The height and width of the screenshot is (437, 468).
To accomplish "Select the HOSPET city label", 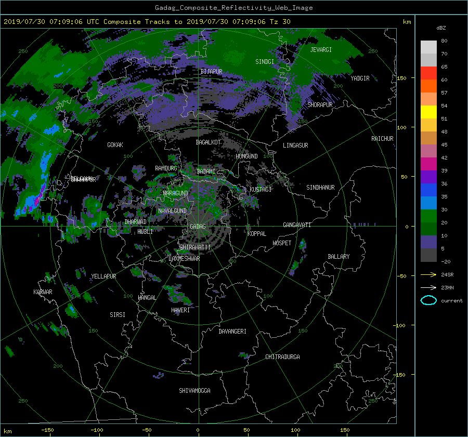I will 282,243.
